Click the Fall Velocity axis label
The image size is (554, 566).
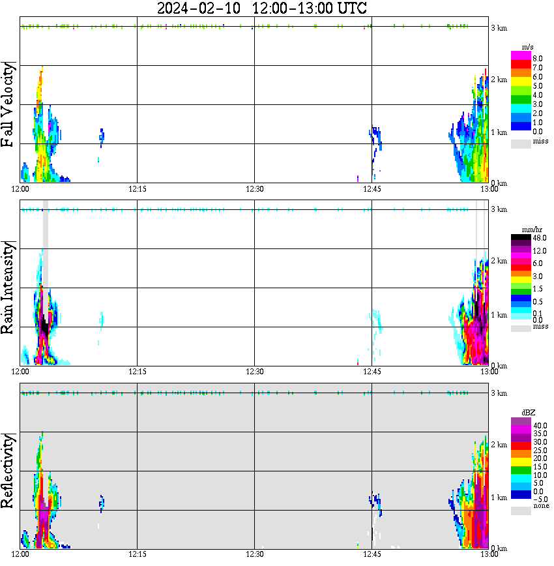click(x=8, y=104)
